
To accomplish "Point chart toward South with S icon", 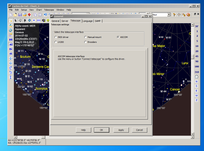I will click(197, 86).
